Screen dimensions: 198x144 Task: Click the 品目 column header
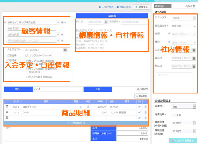point(46,102)
